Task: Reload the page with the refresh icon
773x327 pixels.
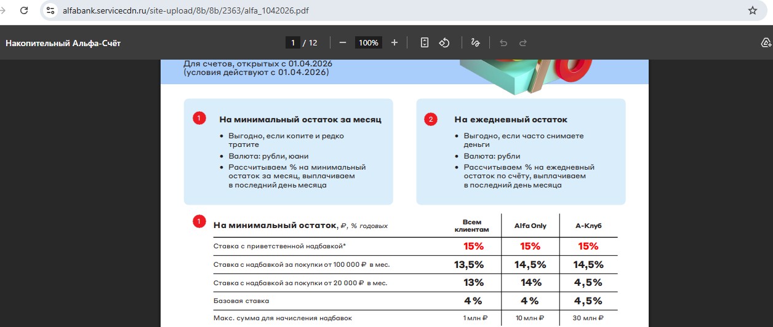Action: [24, 10]
